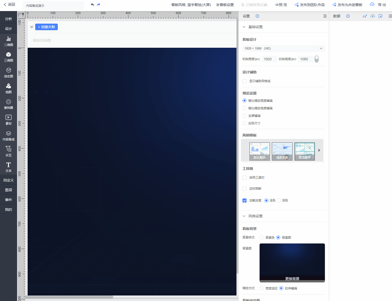Open 看板设置 in the top bar
The width and height of the screenshot is (392, 301).
[x=225, y=5]
